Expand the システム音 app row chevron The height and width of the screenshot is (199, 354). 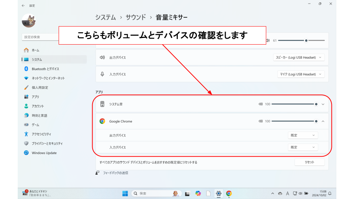click(323, 104)
